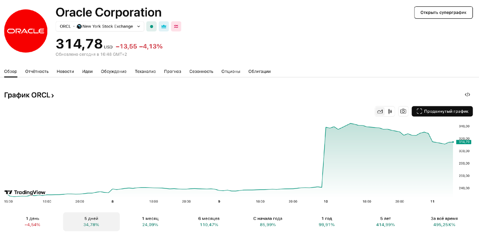Open the Прогноз tab
This screenshot has width=479, height=235.
point(172,71)
